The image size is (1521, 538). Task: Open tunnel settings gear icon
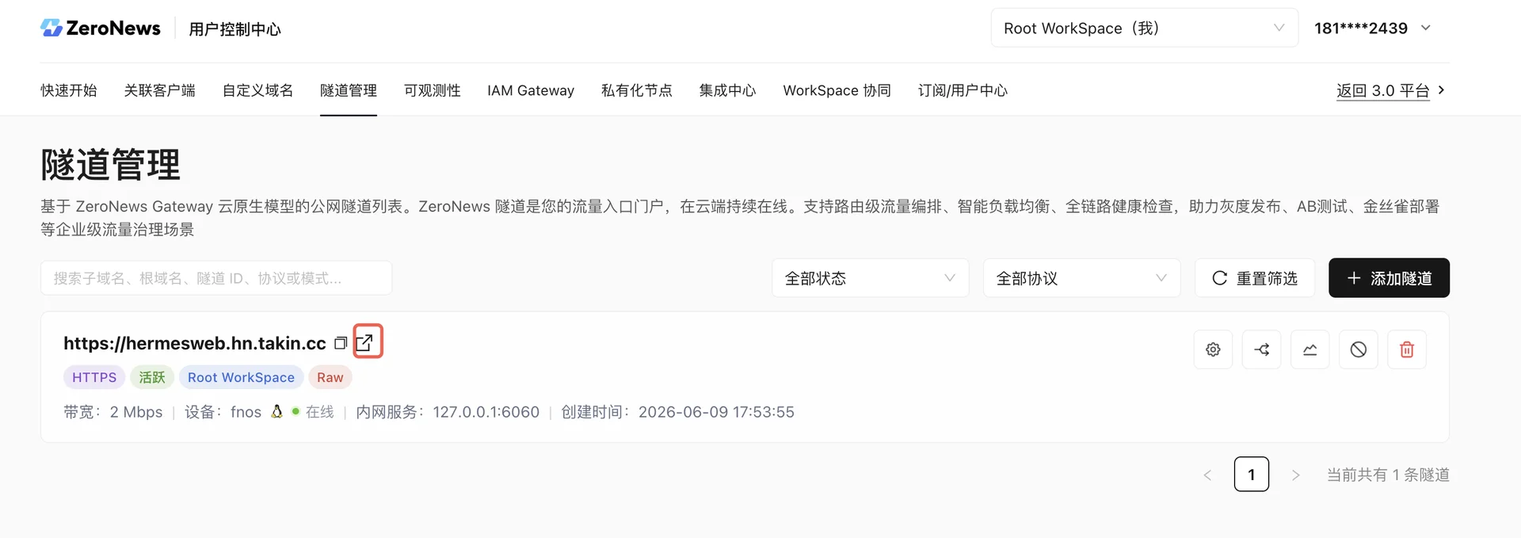[1213, 349]
